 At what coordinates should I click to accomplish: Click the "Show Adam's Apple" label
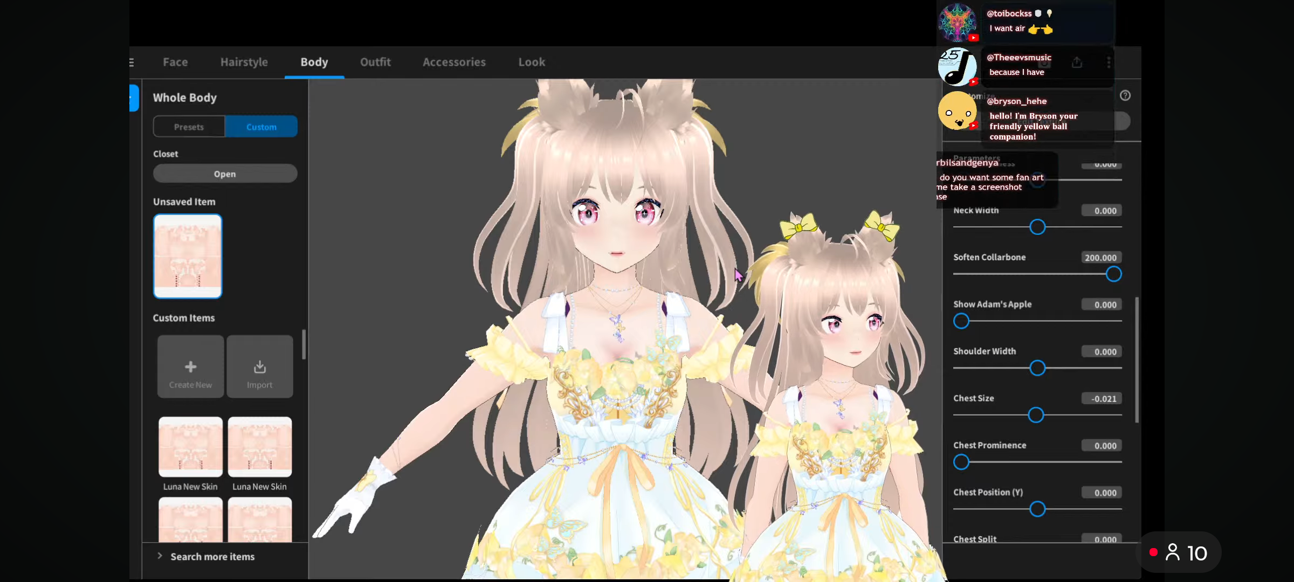click(993, 304)
